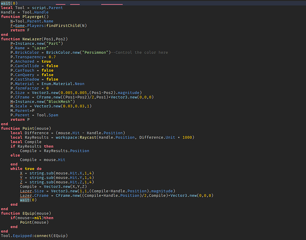Image resolution: width=306 pixels, height=240 pixels.
Task: Click mouse.Hit.X in the X assignment
Action: (x=69, y=173)
